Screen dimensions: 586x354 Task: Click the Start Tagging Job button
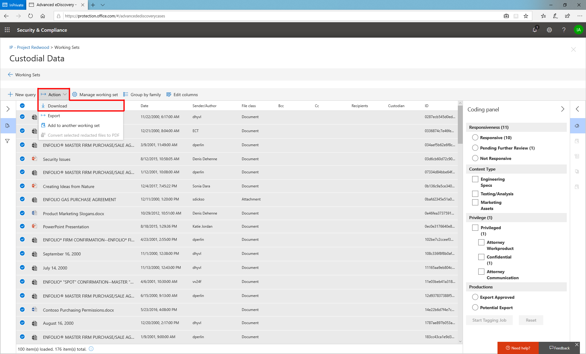(x=489, y=320)
